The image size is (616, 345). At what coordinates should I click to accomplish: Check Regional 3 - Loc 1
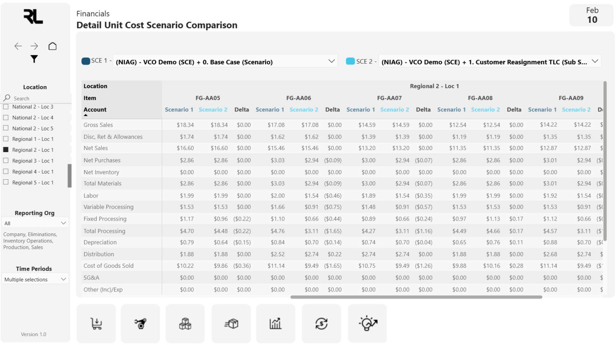(x=6, y=160)
